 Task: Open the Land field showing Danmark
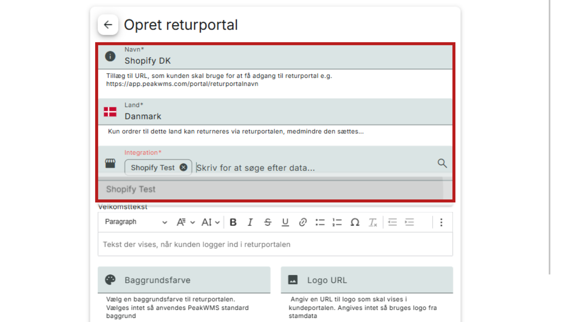coord(275,112)
